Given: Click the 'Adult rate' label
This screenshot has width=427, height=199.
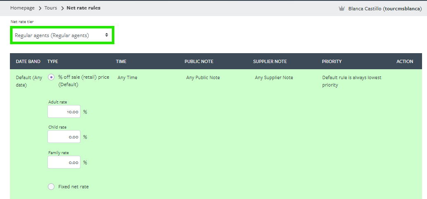Looking at the screenshot, I should point(58,102).
